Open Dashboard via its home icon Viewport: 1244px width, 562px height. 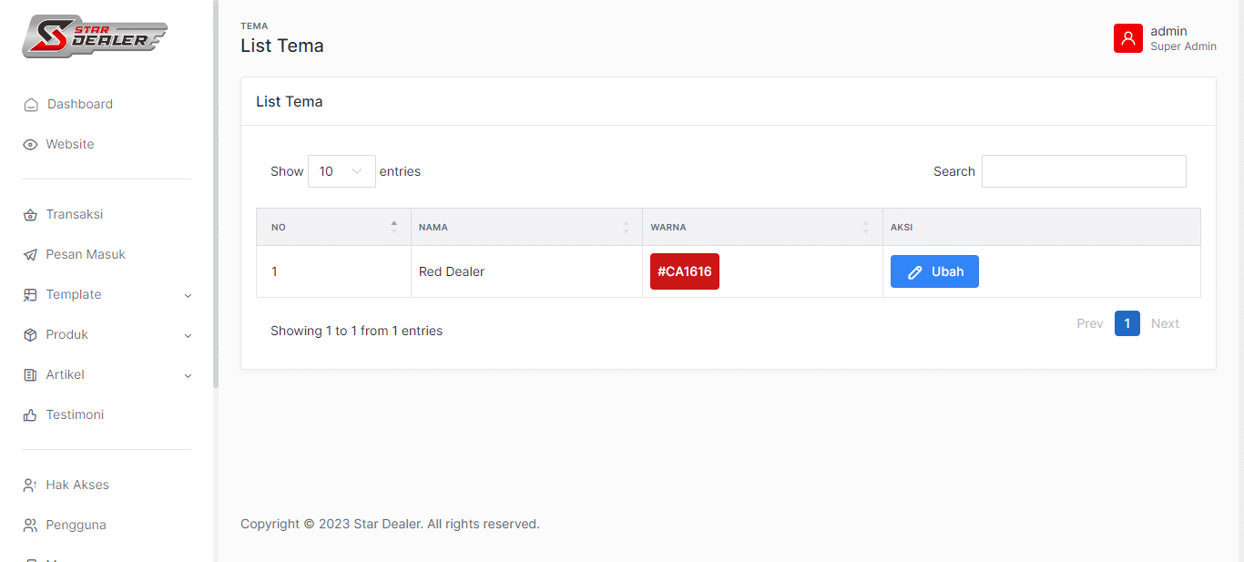point(31,105)
